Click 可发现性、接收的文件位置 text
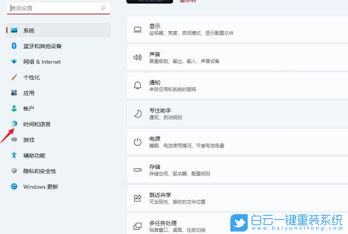The width and height of the screenshot is (348, 234). point(177,202)
